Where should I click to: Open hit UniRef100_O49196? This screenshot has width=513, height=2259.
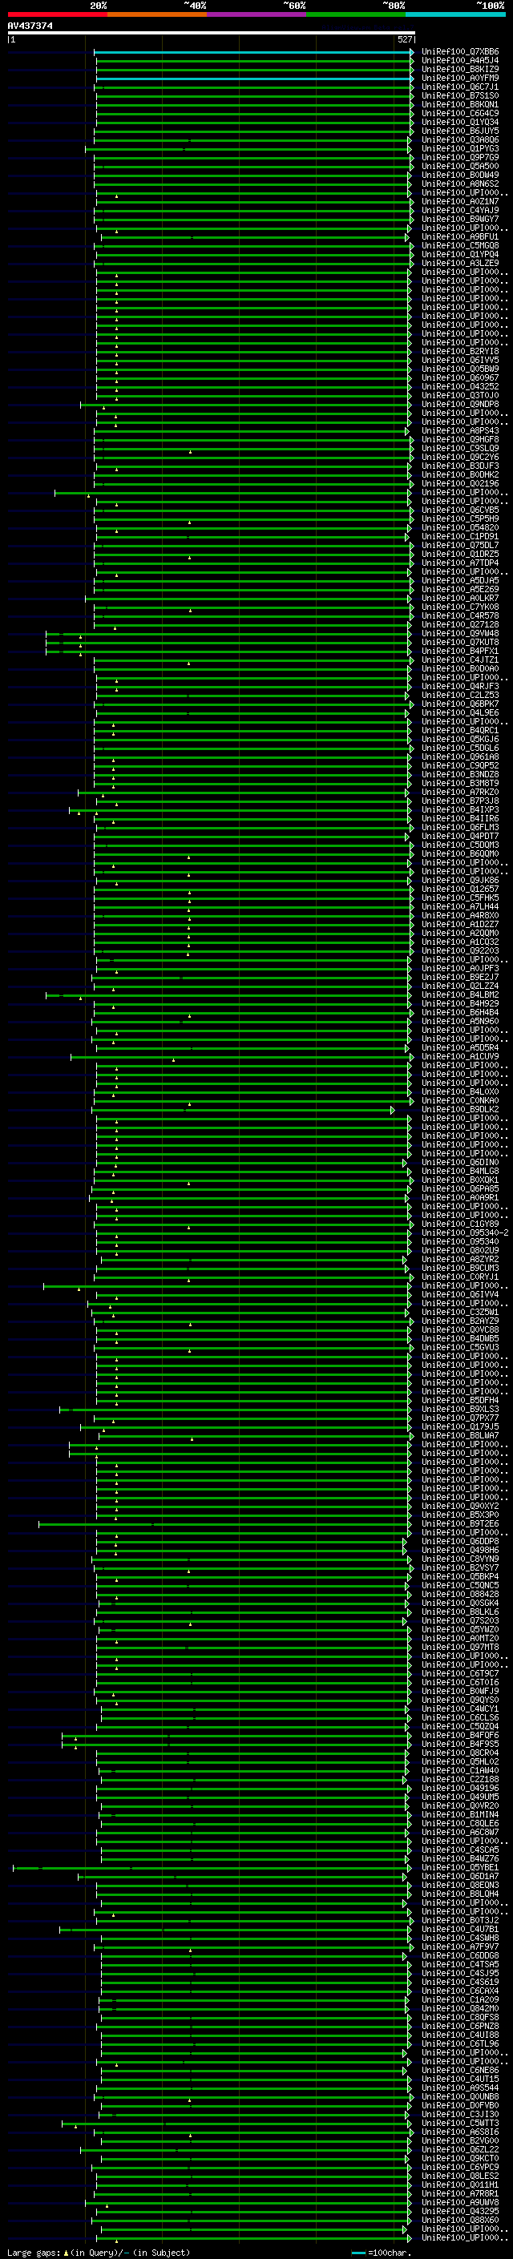point(460,1788)
